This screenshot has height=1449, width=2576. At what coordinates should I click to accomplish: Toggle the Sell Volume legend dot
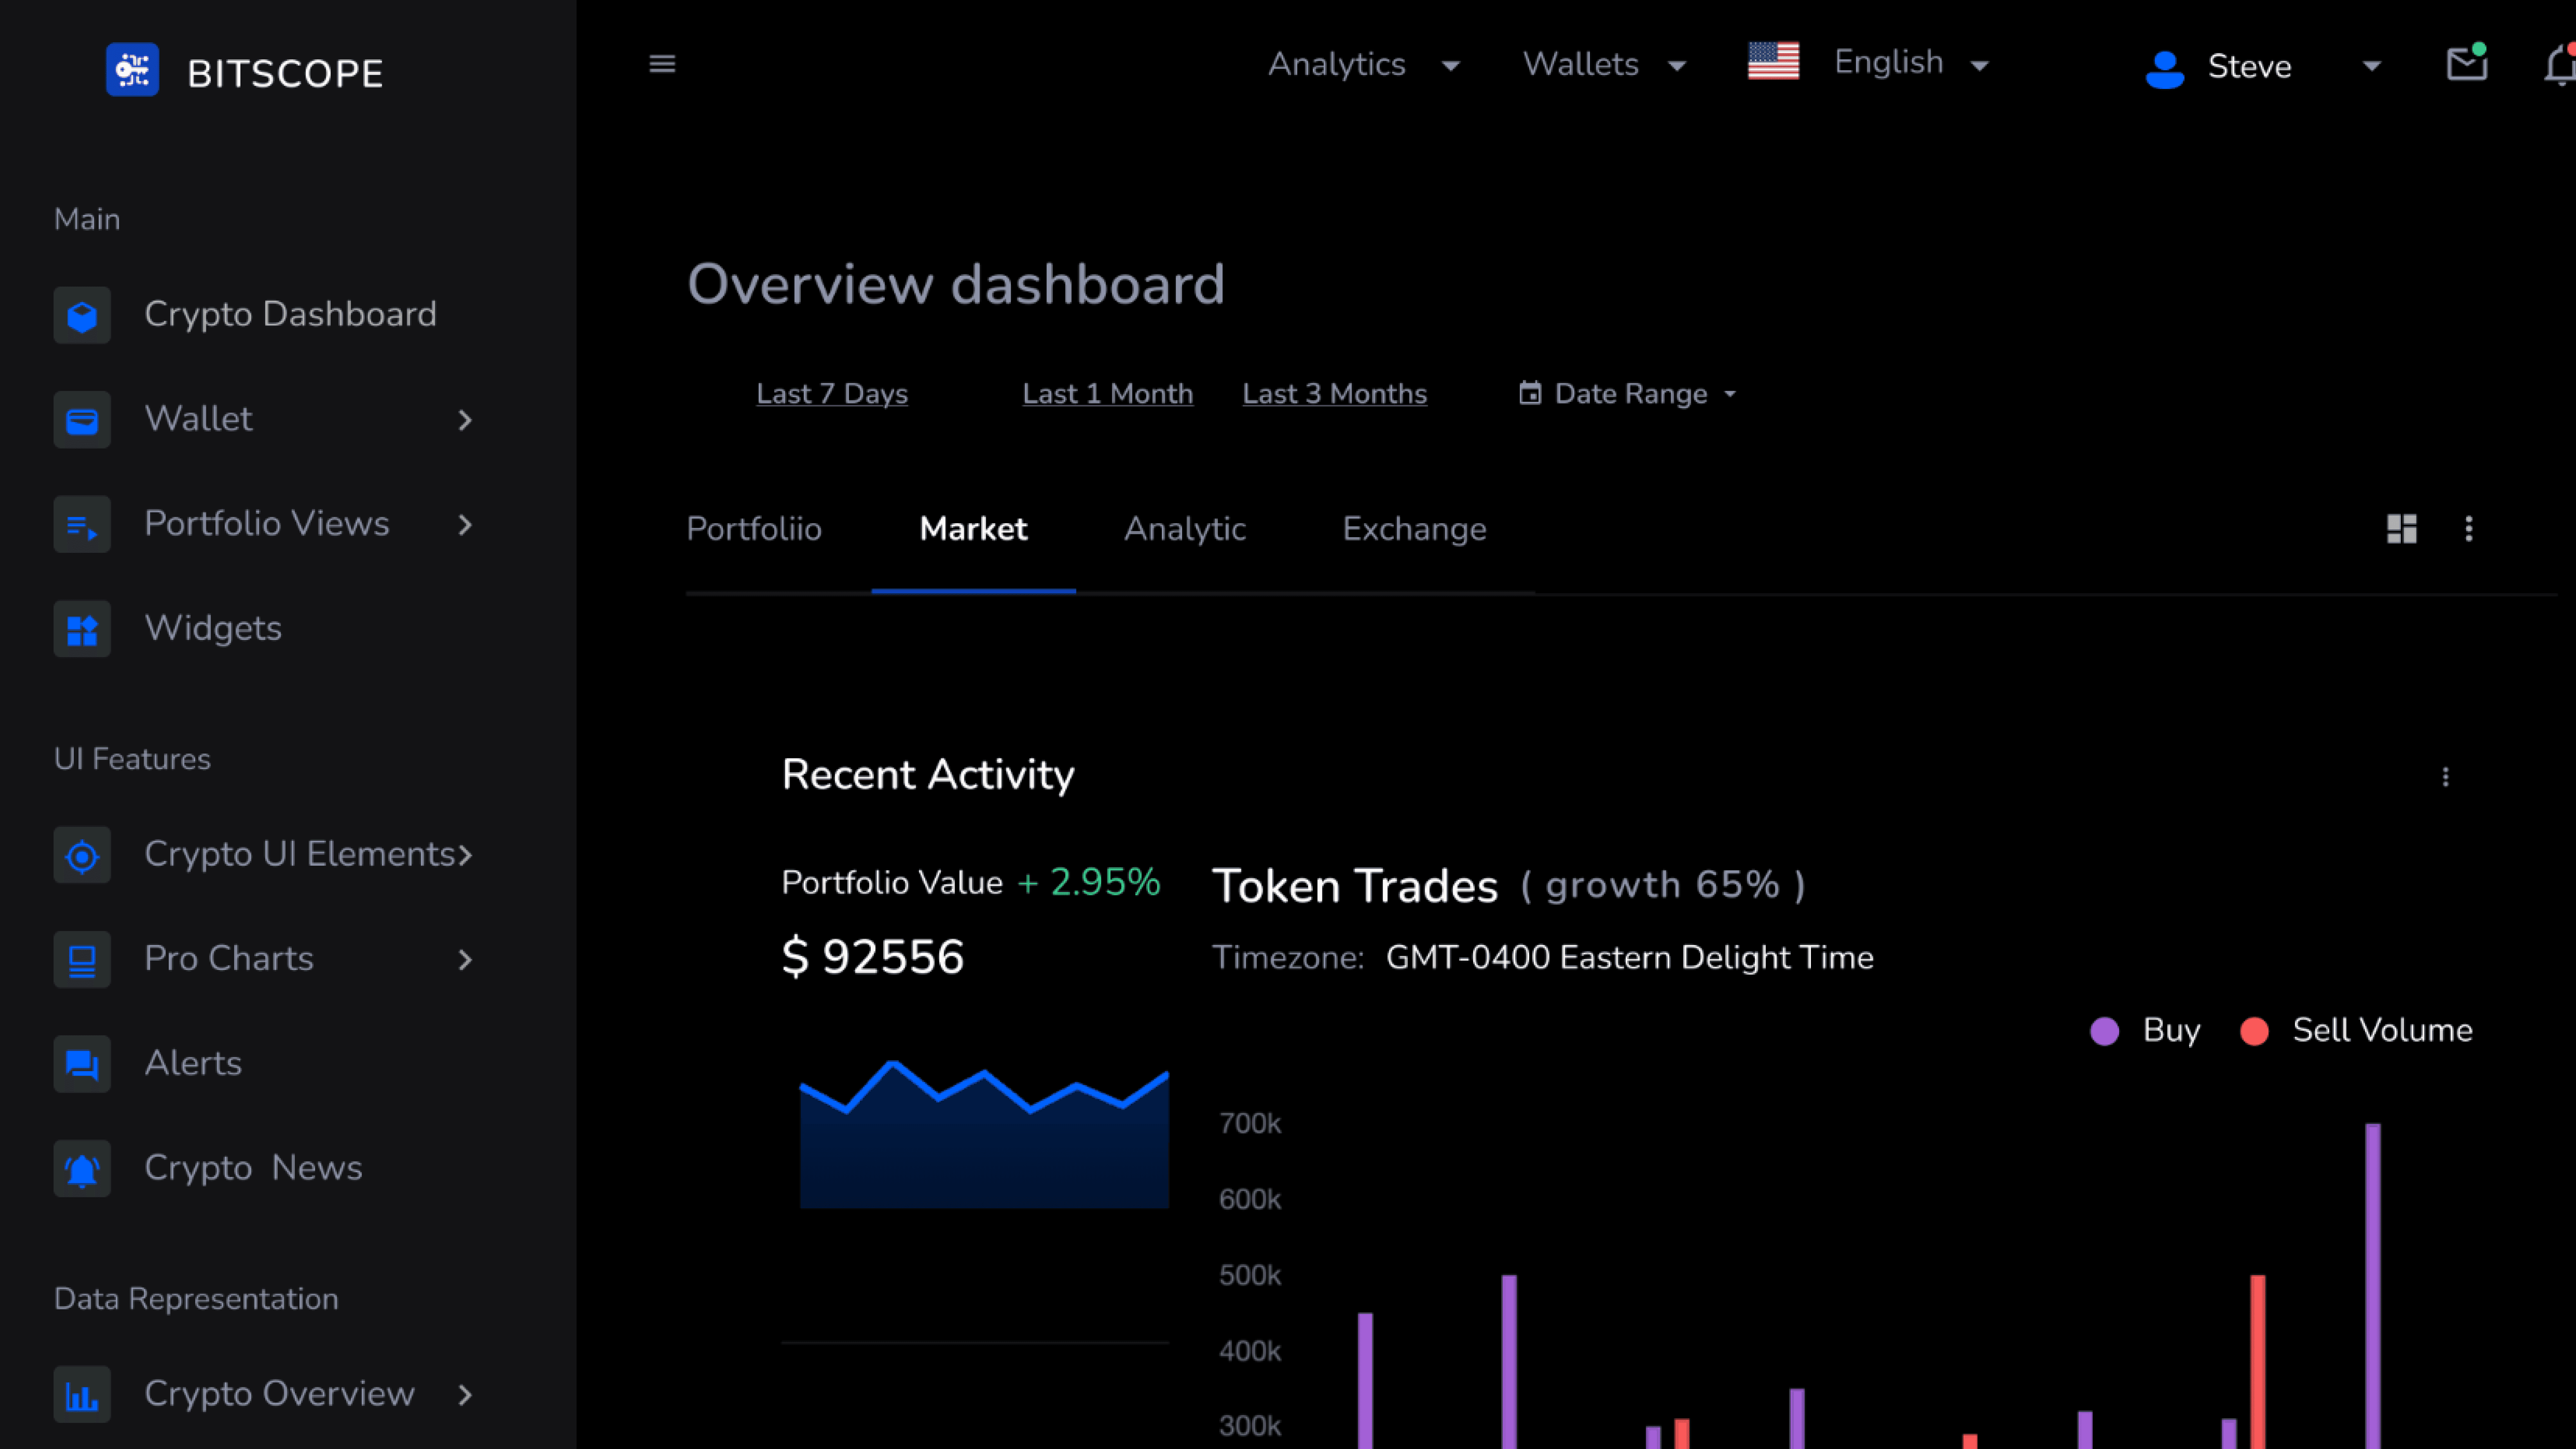coord(2254,1031)
